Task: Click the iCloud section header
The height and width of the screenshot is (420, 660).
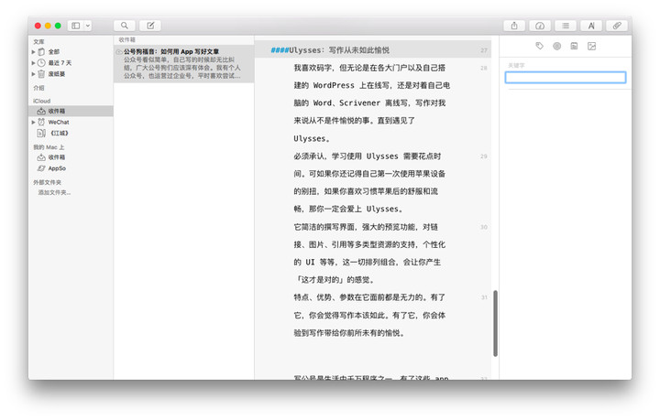Action: click(x=41, y=101)
